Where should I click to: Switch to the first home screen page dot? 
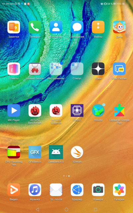[x=64, y=176]
